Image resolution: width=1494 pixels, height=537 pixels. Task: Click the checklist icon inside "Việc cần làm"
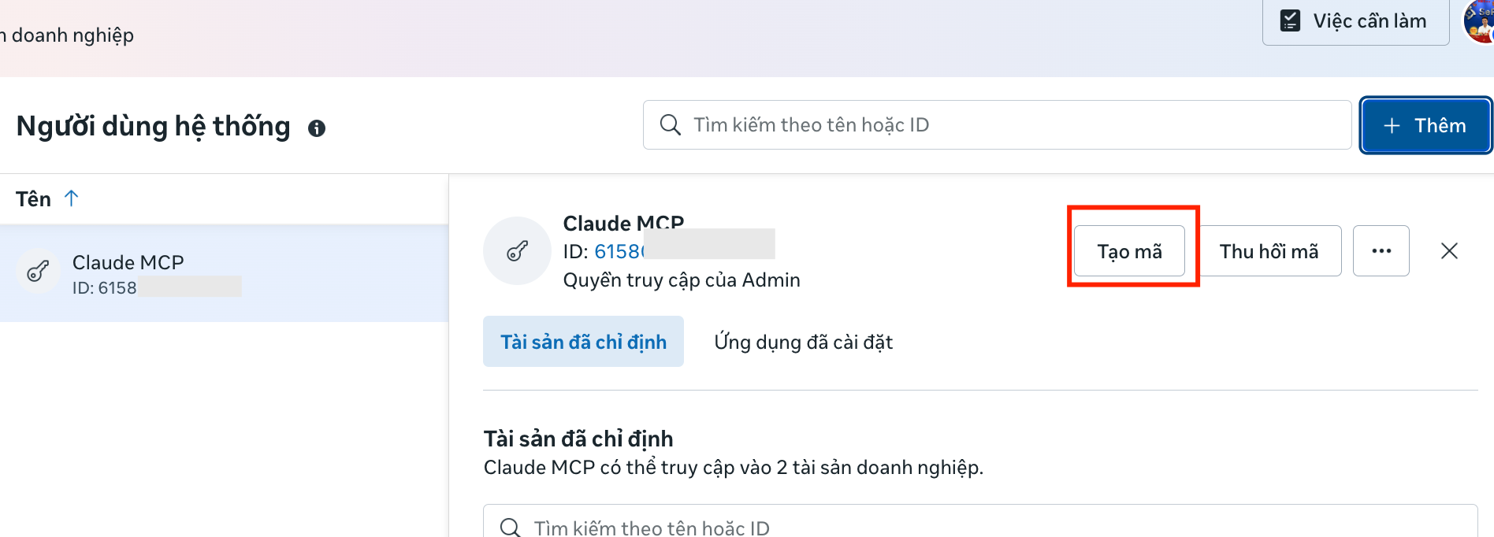click(1290, 20)
